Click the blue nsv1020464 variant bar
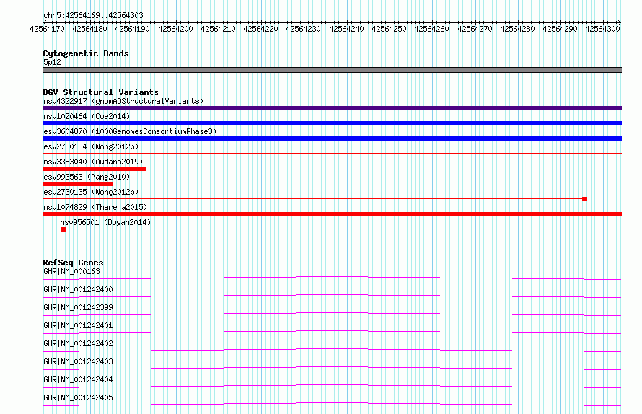The width and height of the screenshot is (642, 414). point(332,123)
